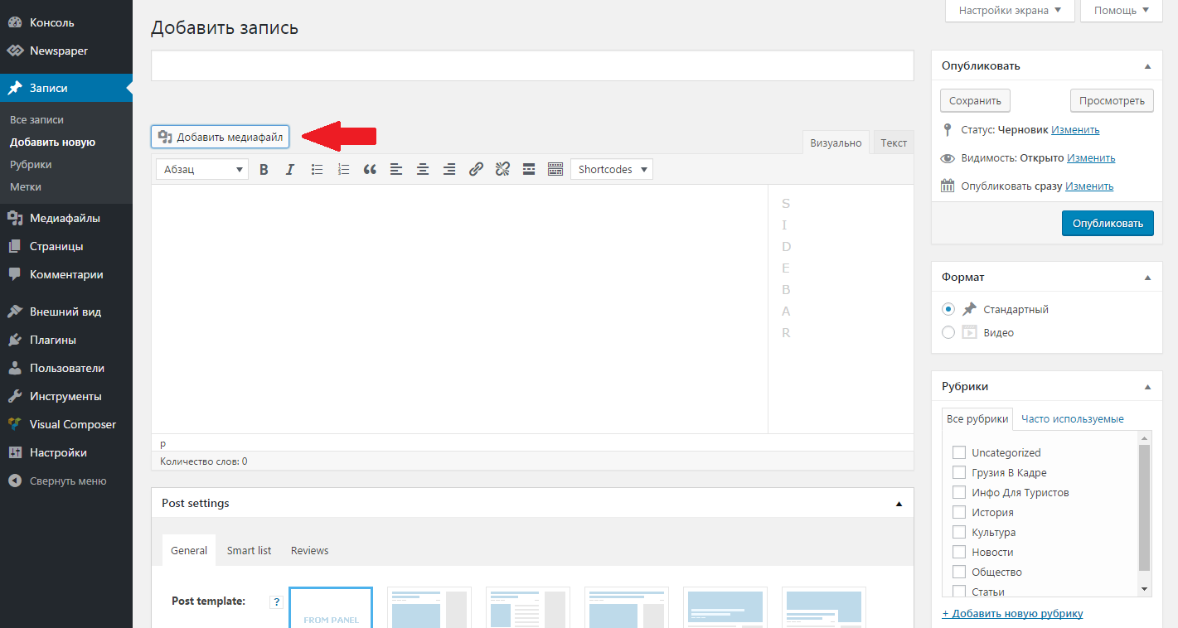Expand the Помощь help panel
This screenshot has width=1178, height=628.
pos(1122,11)
